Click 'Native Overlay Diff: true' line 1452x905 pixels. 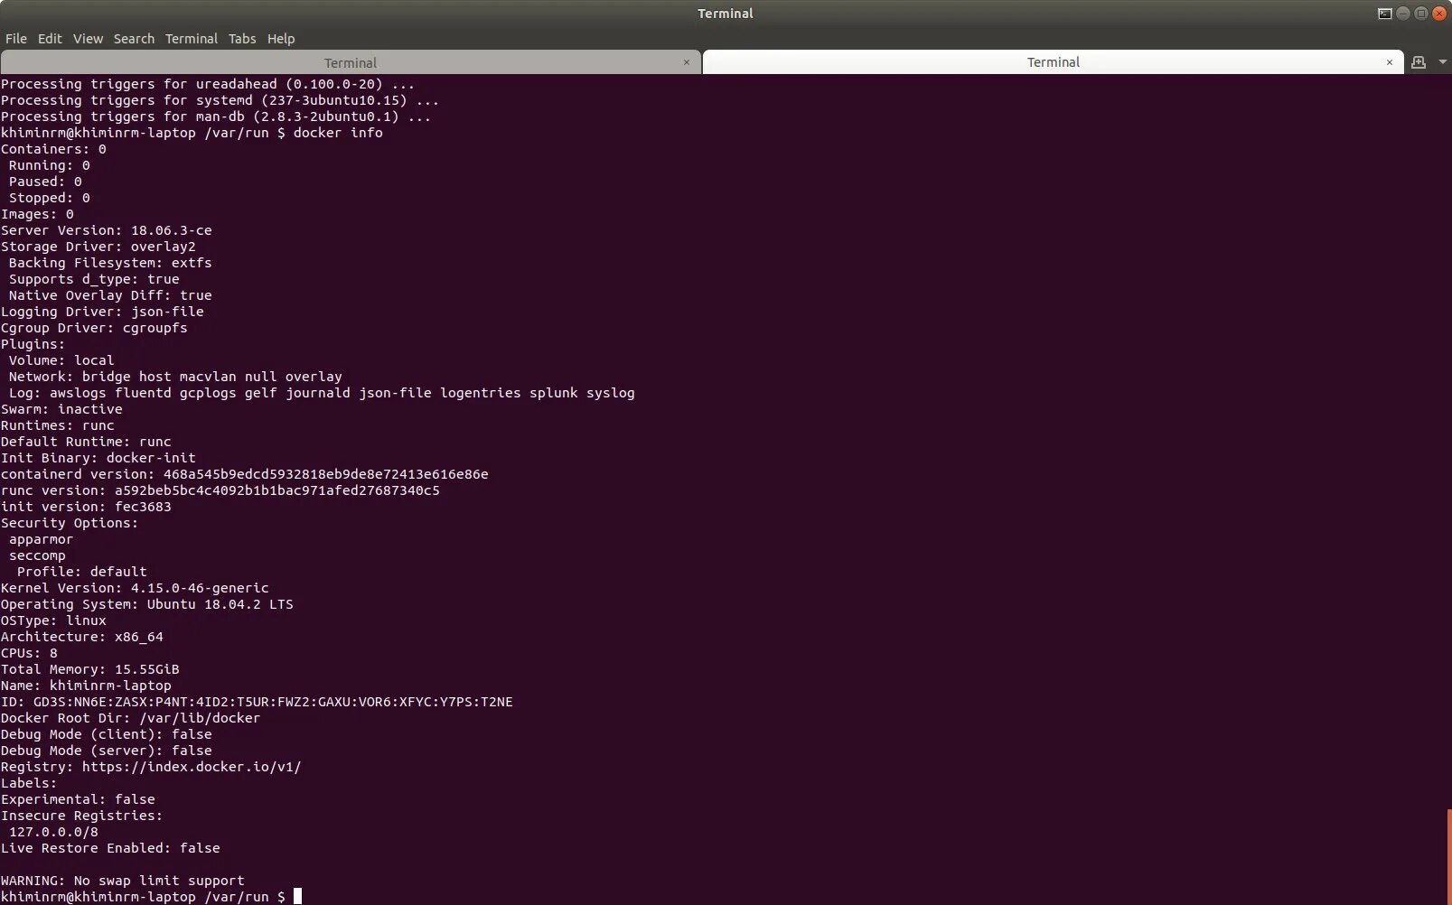[110, 295]
